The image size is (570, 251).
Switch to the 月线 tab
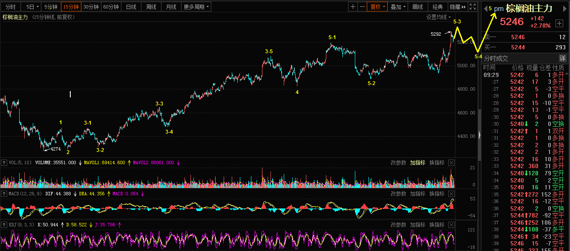click(x=171, y=7)
